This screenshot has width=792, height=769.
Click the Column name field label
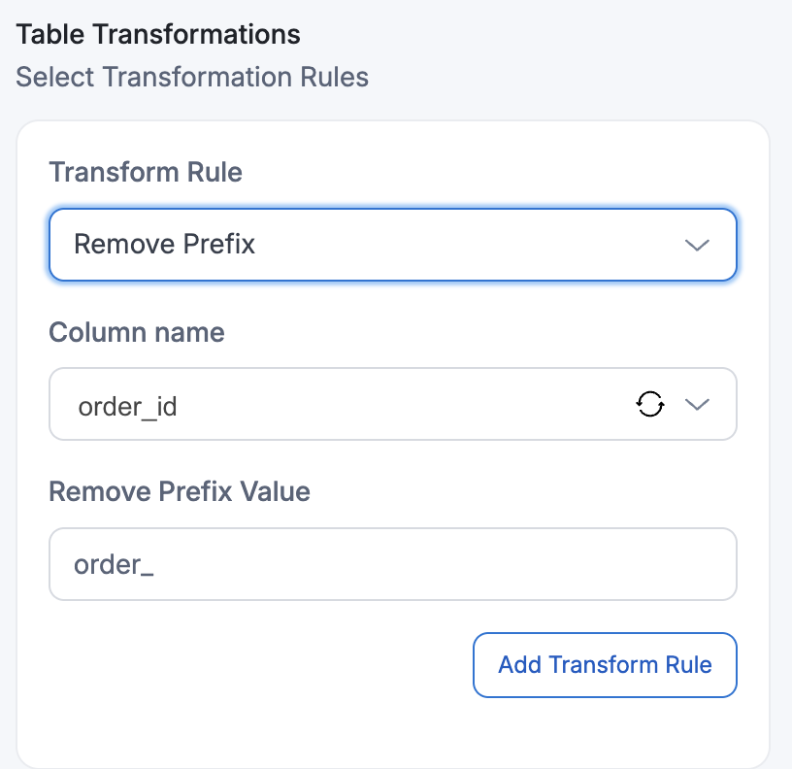(x=137, y=333)
